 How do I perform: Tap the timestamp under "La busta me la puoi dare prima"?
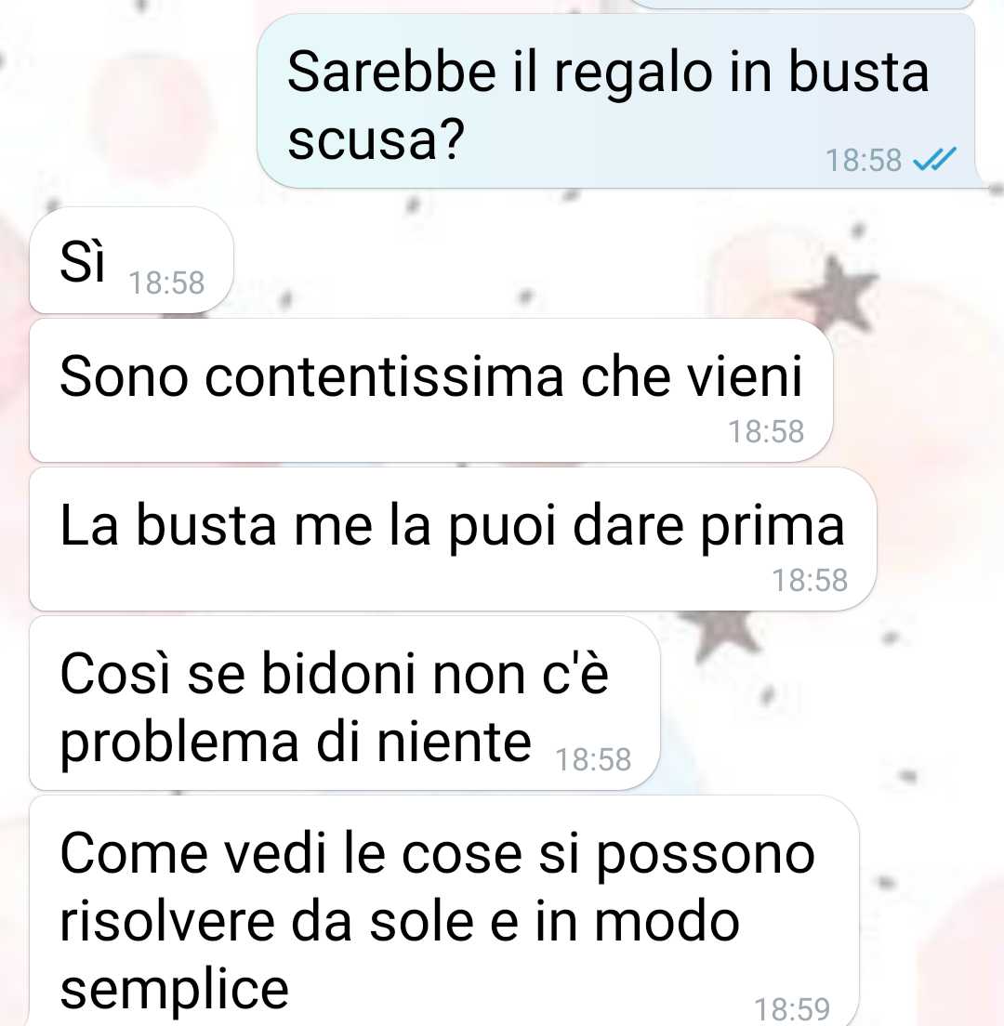tap(810, 581)
